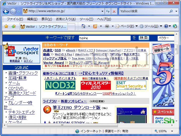
Task: Open the 編集(E) menu
Action: point(32,19)
